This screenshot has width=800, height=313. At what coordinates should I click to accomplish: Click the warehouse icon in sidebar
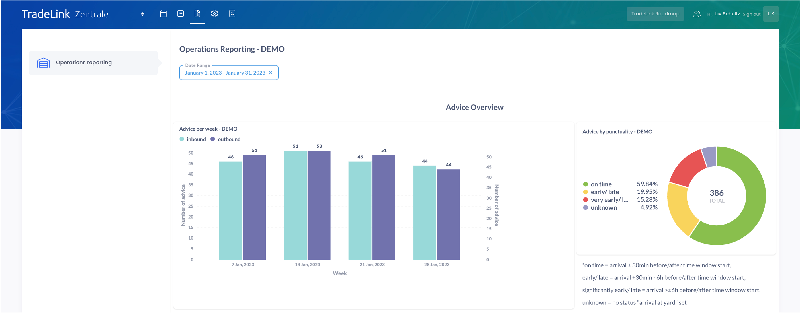(44, 63)
